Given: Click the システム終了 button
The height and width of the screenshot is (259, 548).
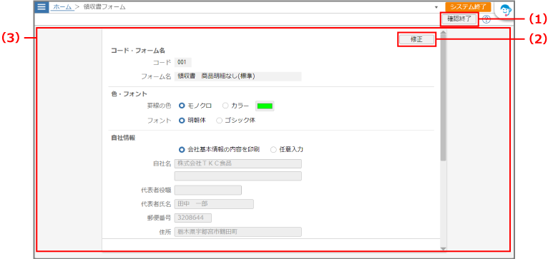Looking at the screenshot, I should click(468, 7).
